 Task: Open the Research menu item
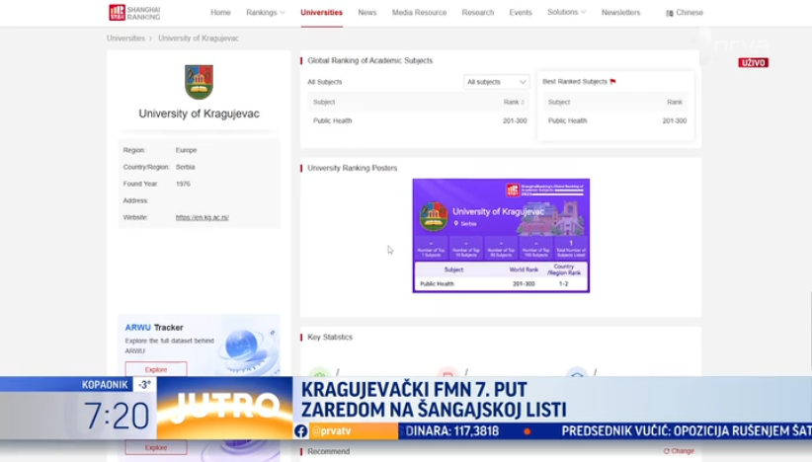point(477,13)
